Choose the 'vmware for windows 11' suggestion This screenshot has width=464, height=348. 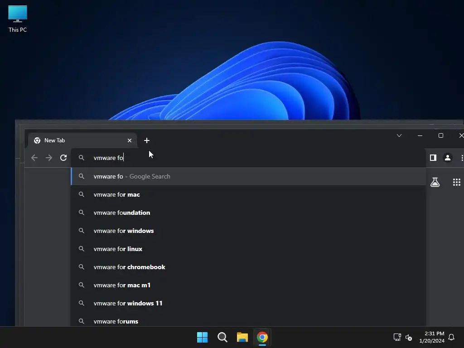[248, 303]
